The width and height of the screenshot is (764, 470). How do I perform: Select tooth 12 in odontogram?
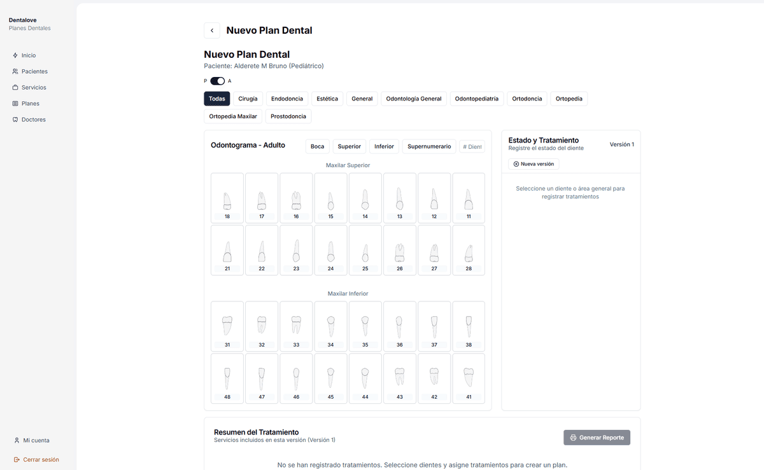tap(434, 198)
